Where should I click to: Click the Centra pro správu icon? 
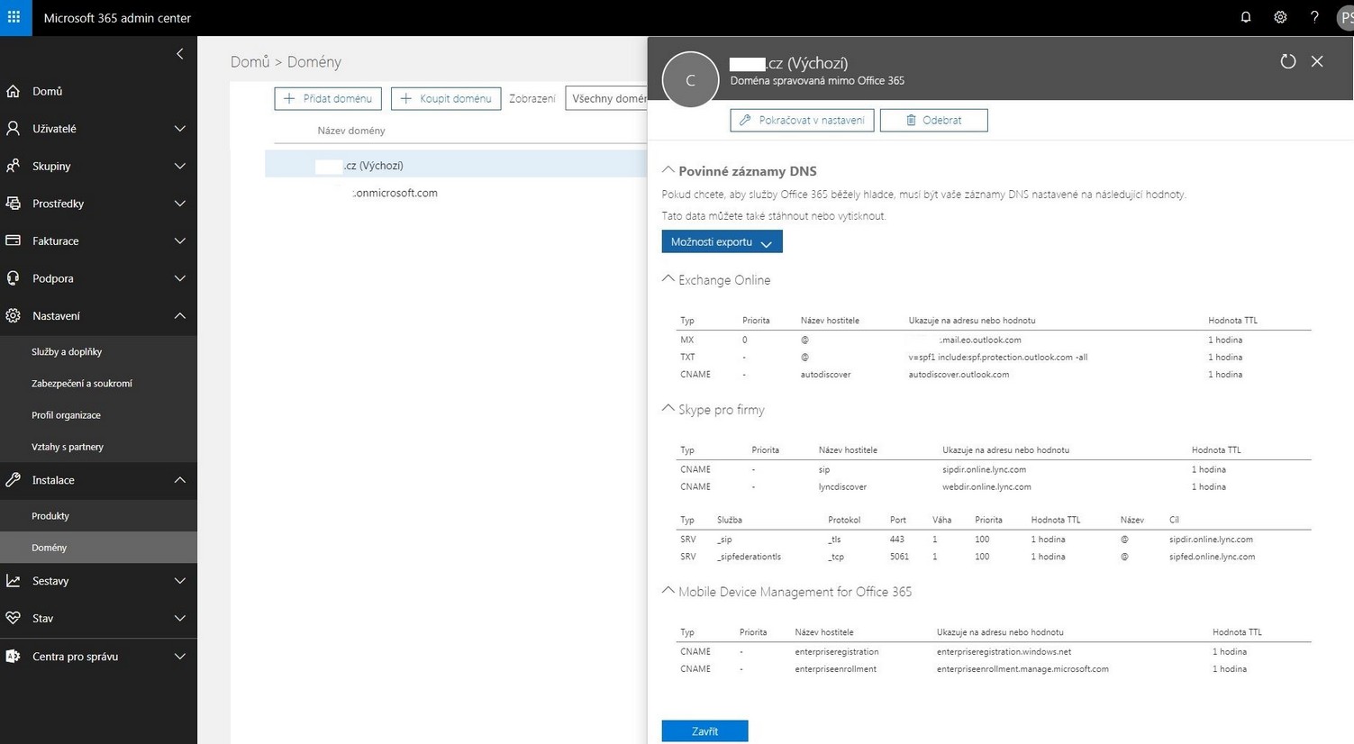[14, 657]
